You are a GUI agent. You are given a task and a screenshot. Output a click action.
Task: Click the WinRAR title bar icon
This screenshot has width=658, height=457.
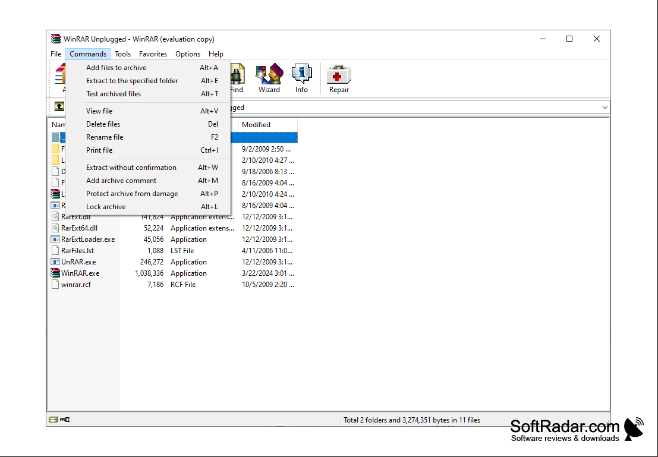click(x=56, y=39)
